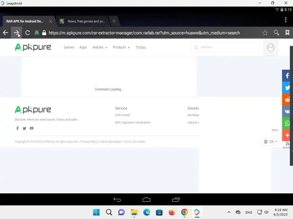Expand the Products dropdown
Image resolution: width=293 pixels, height=219 pixels.
(121, 47)
